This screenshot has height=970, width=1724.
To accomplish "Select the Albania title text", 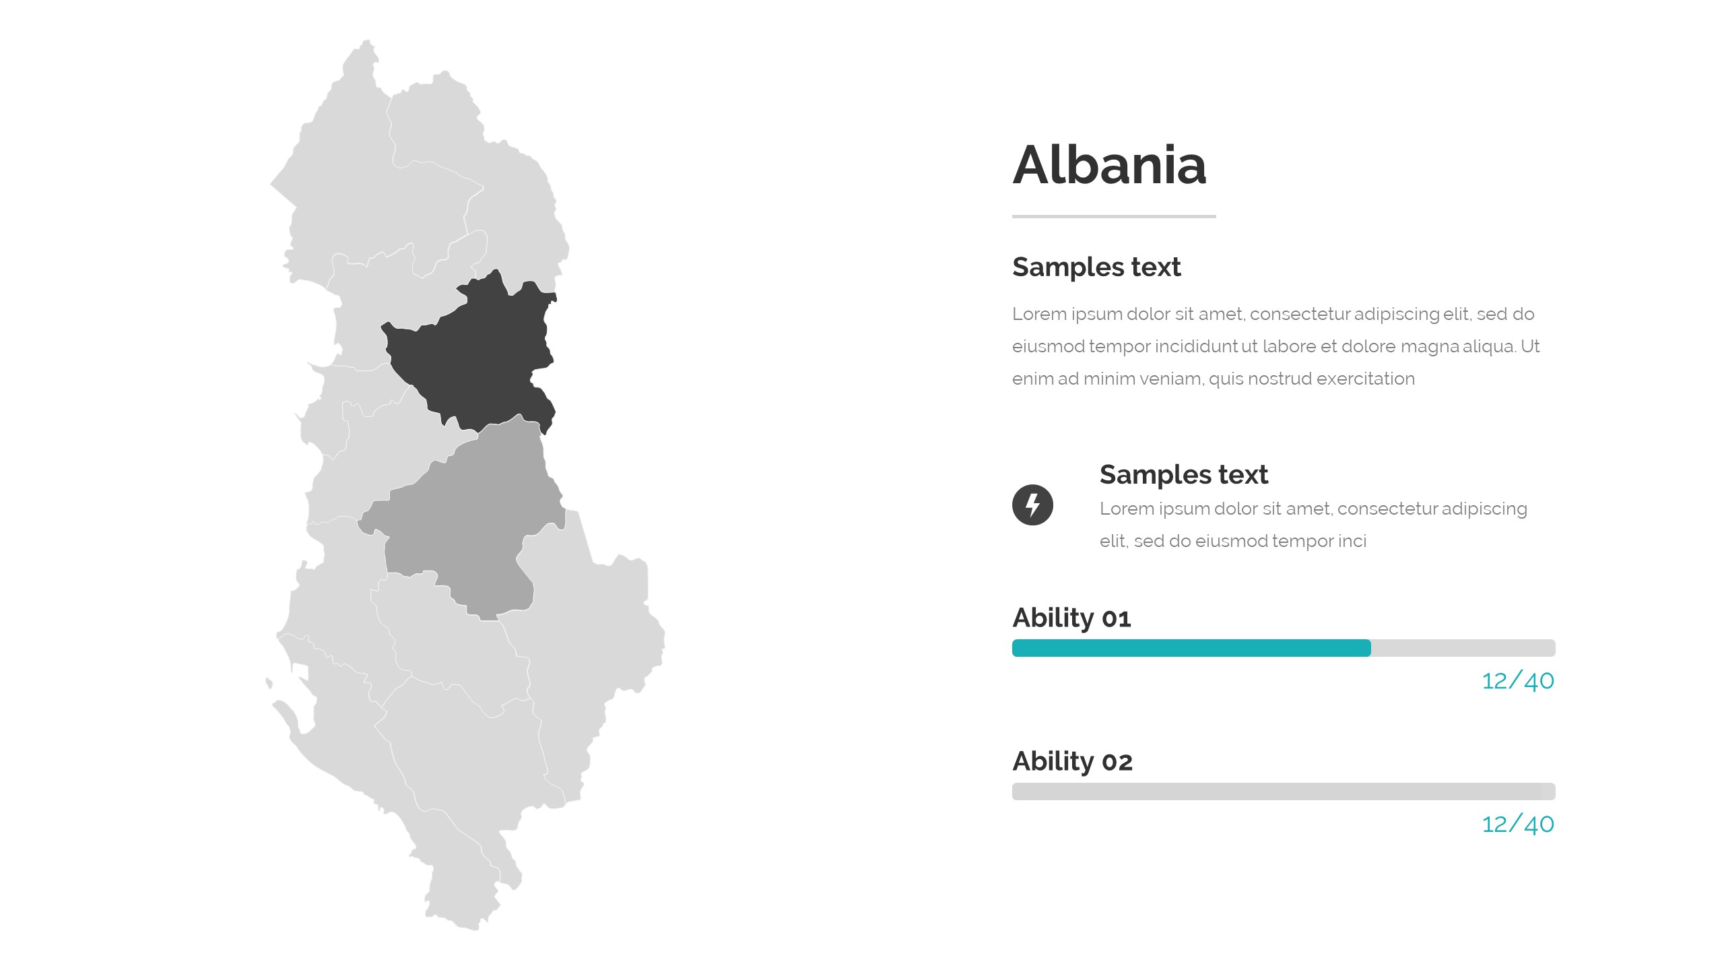I will pos(1109,165).
